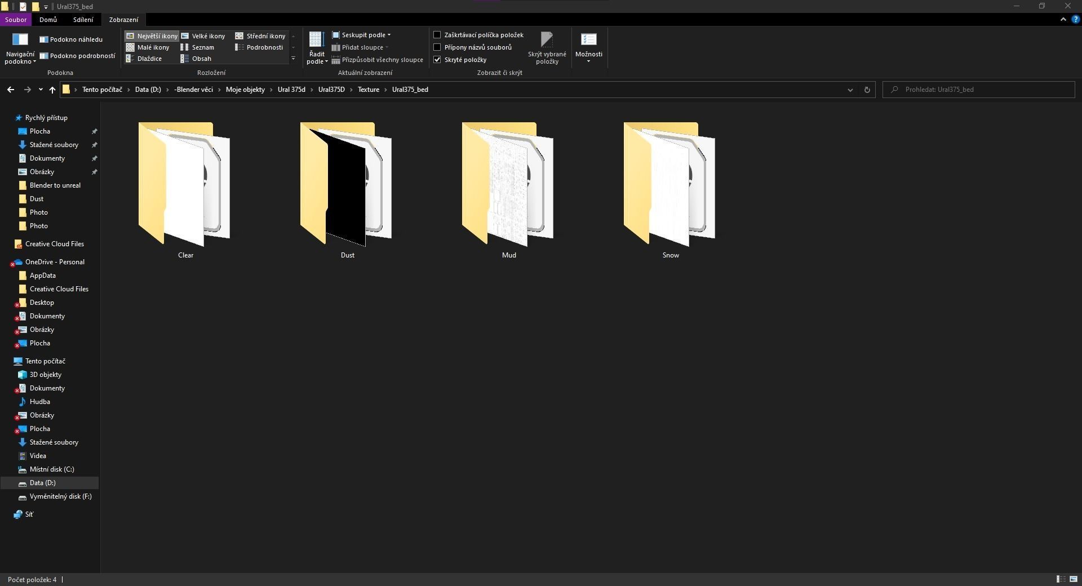Switch to large thumbnails via status bar icon

(x=1073, y=579)
